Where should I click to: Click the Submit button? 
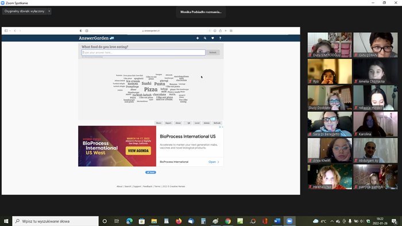tap(213, 52)
